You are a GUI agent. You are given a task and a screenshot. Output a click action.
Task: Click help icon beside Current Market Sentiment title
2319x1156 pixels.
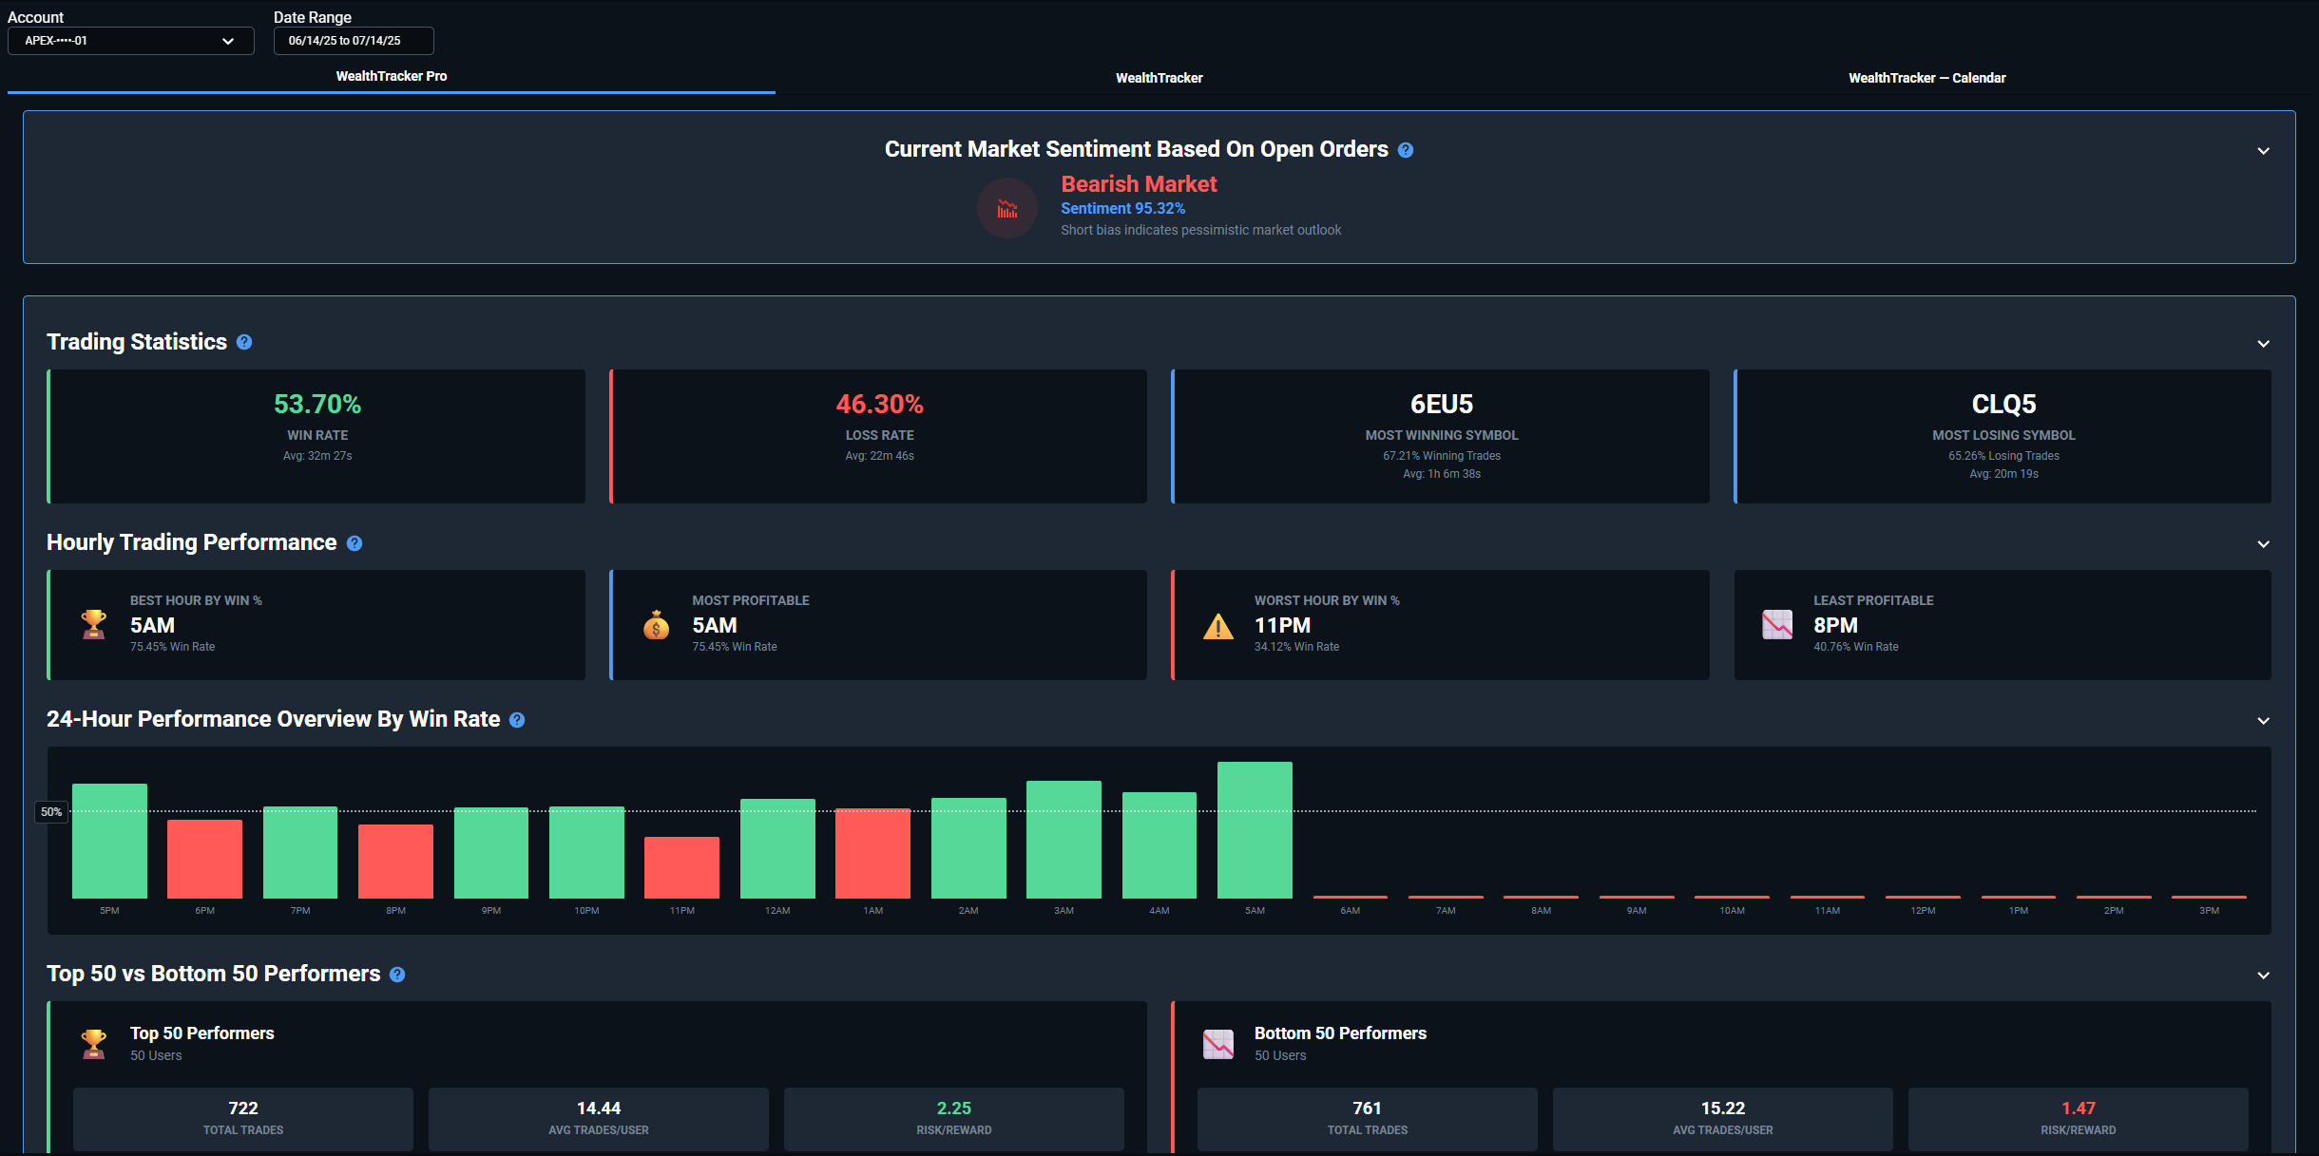pyautogui.click(x=1406, y=150)
